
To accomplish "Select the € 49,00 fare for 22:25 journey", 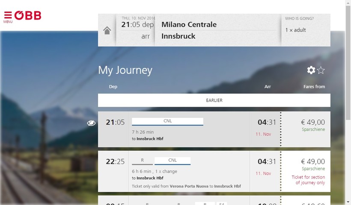I will (306, 171).
